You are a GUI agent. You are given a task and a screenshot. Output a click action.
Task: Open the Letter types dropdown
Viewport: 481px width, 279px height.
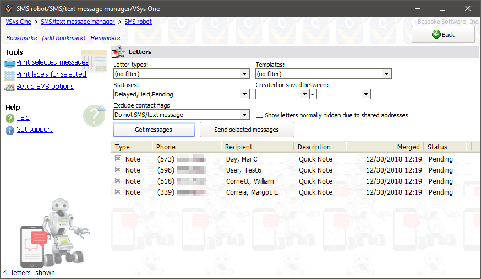(x=245, y=74)
